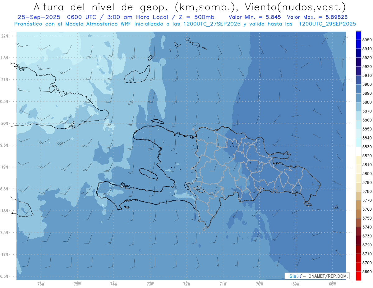Click the '5880' colorbar value

coord(367,102)
